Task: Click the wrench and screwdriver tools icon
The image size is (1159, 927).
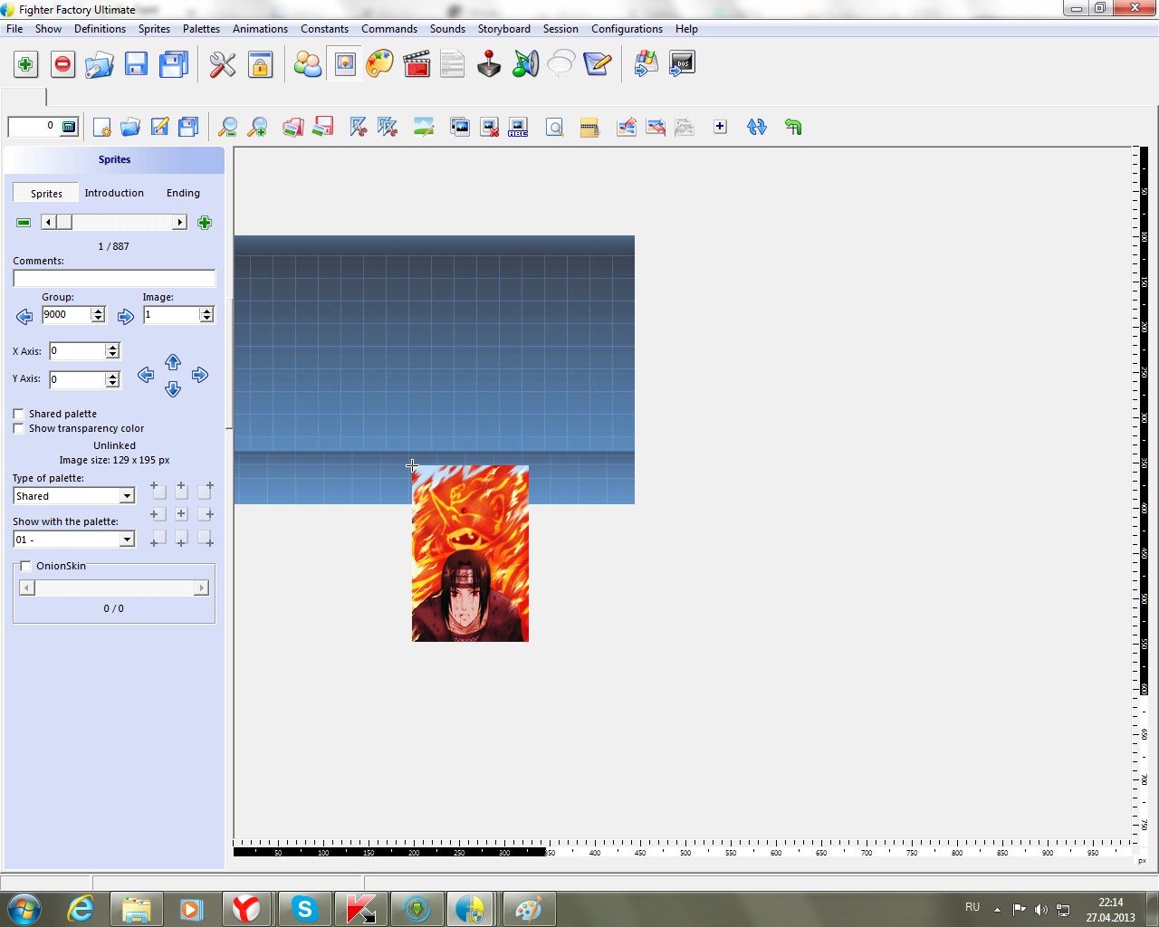Action: coord(223,64)
